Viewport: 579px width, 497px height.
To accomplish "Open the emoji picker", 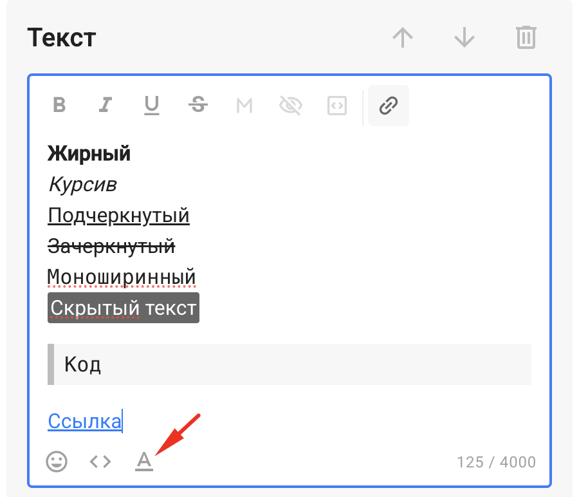I will [57, 461].
